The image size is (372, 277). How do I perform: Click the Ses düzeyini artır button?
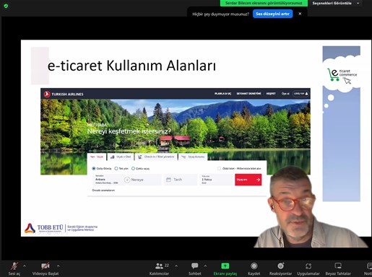coord(272,14)
